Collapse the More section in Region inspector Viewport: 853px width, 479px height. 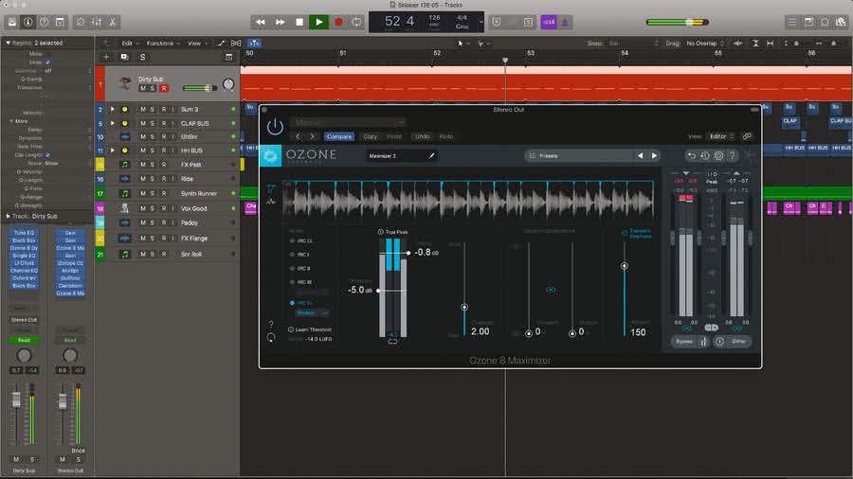pyautogui.click(x=11, y=121)
